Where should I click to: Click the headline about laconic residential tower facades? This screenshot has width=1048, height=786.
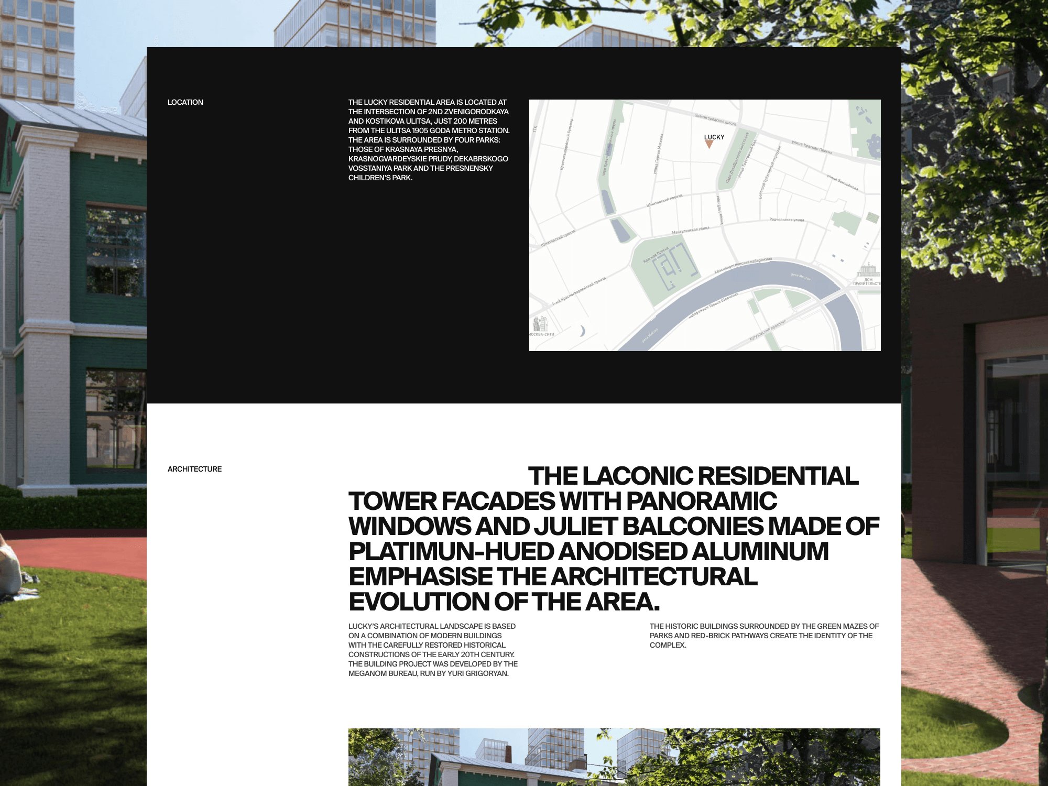click(x=614, y=539)
